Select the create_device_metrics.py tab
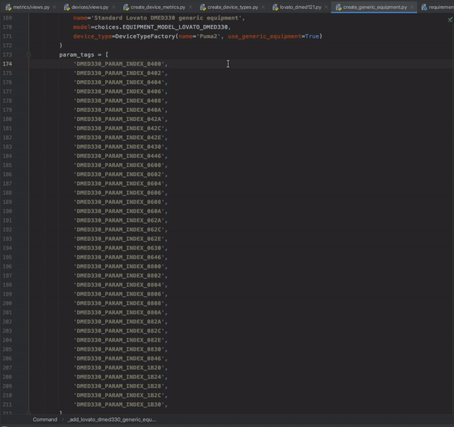This screenshot has width=454, height=427. tap(158, 8)
